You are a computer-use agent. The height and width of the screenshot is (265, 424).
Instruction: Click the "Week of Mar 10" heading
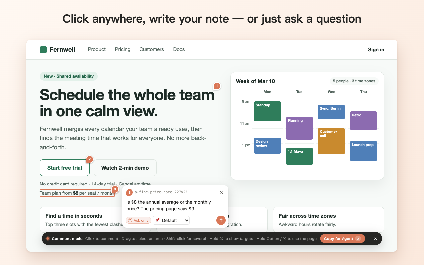(255, 81)
